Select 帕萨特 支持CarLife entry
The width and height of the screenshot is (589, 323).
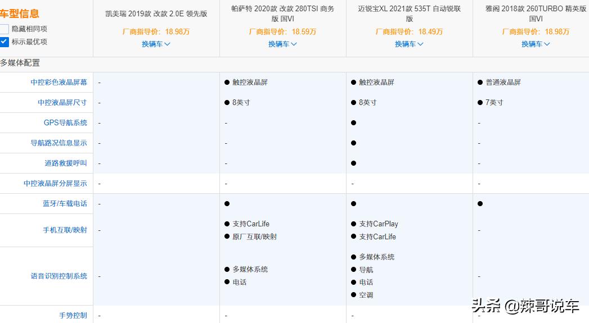[247, 224]
